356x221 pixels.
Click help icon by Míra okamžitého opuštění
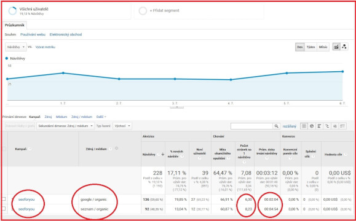(x=229, y=158)
